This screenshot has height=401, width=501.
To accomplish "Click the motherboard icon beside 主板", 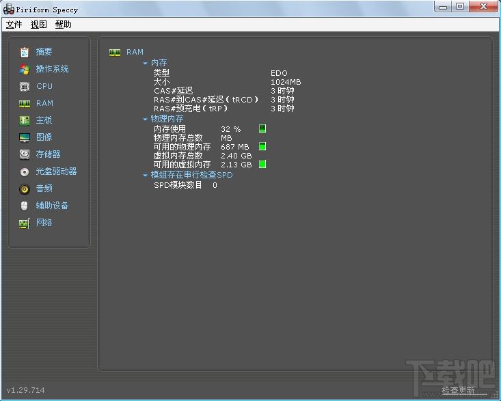I will [25, 121].
